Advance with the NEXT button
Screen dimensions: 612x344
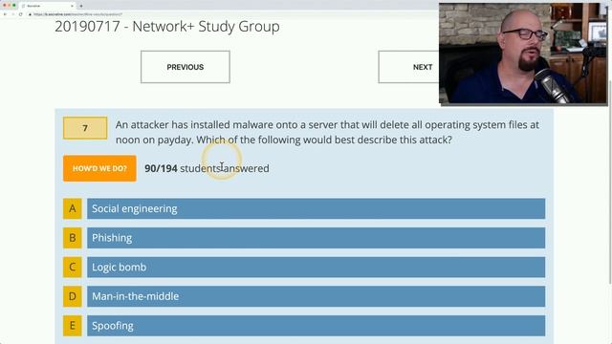point(408,67)
